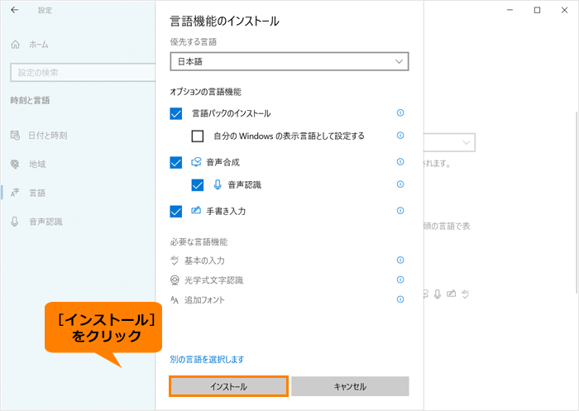
Task: Click the microphone icon next to sidebar 音声認識
Action: click(x=15, y=222)
